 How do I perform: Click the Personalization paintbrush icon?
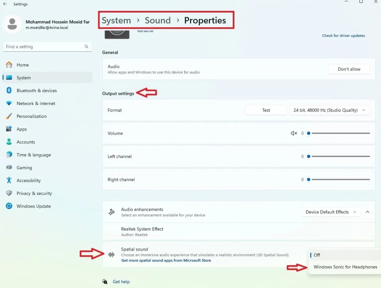[9, 116]
